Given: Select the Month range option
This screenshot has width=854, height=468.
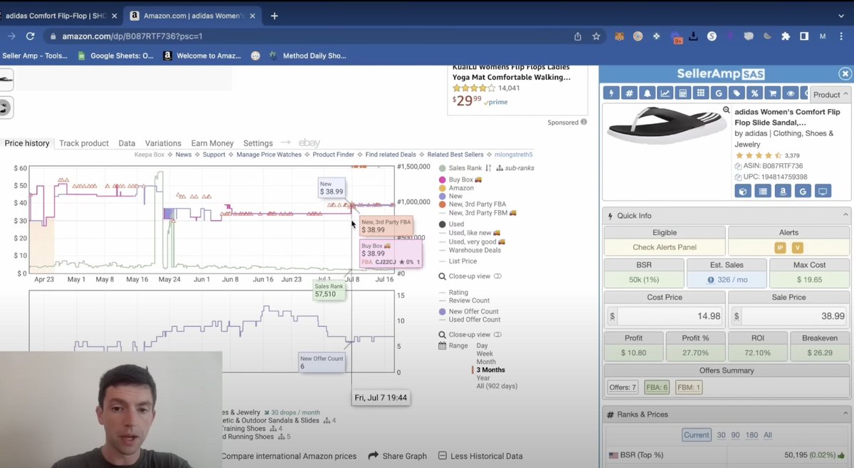Looking at the screenshot, I should [x=486, y=362].
